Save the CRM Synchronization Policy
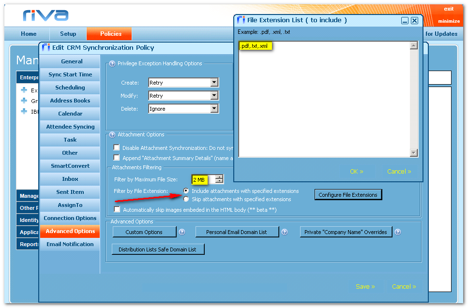468x308 pixels. (365, 287)
